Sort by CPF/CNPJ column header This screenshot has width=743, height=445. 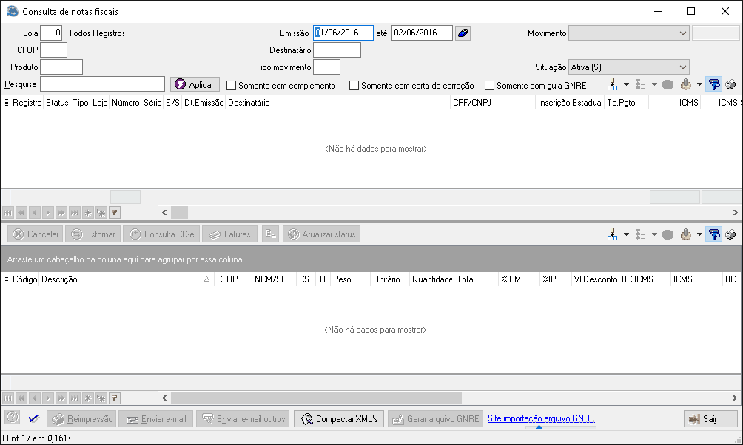pyautogui.click(x=493, y=103)
